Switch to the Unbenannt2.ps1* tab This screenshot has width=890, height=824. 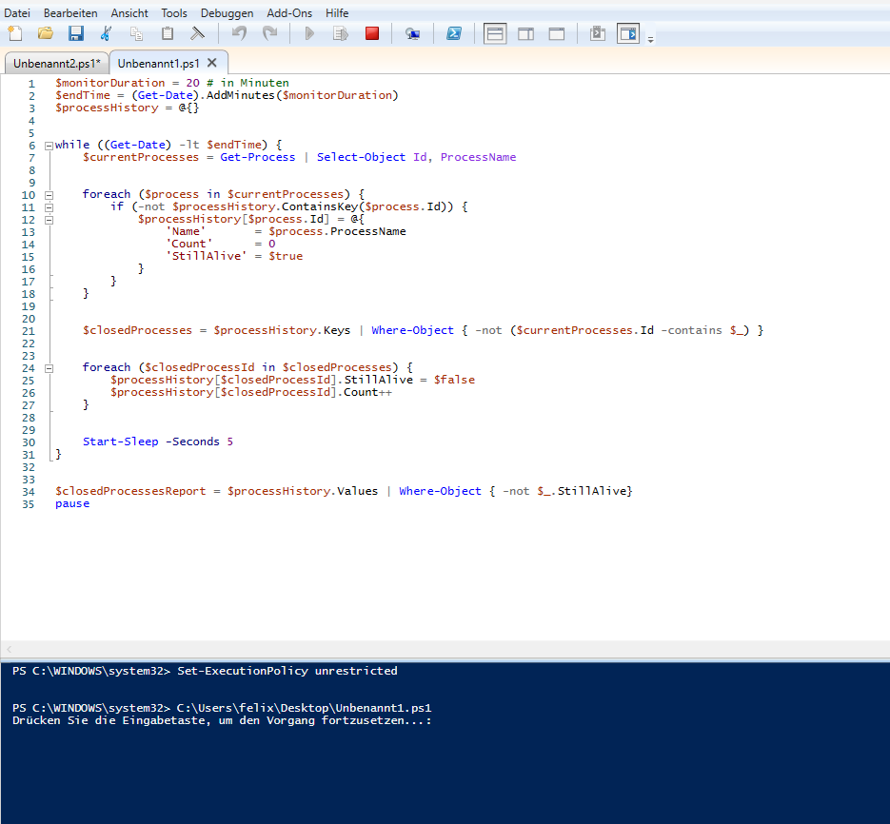(57, 63)
